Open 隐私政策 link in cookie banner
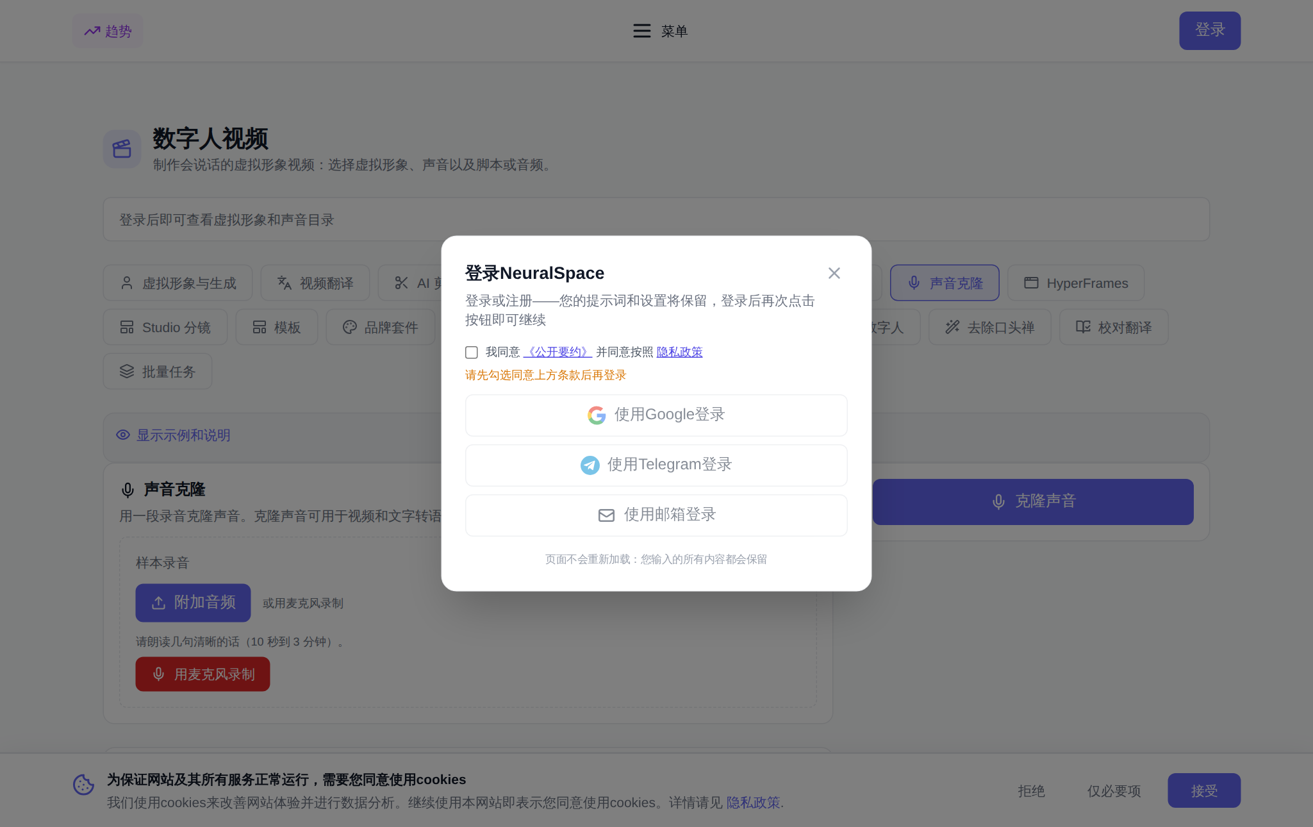The width and height of the screenshot is (1313, 827). 753,803
